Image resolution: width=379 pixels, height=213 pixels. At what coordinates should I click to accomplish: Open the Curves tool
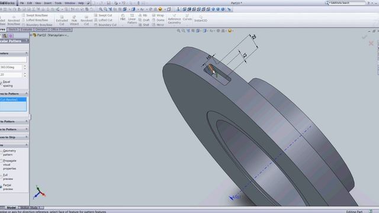click(187, 17)
